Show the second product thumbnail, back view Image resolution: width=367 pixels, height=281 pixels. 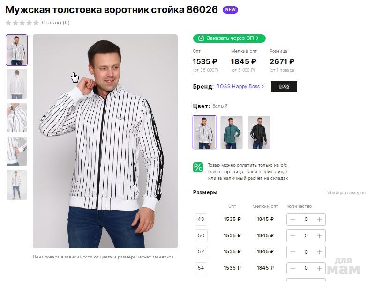pos(17,84)
